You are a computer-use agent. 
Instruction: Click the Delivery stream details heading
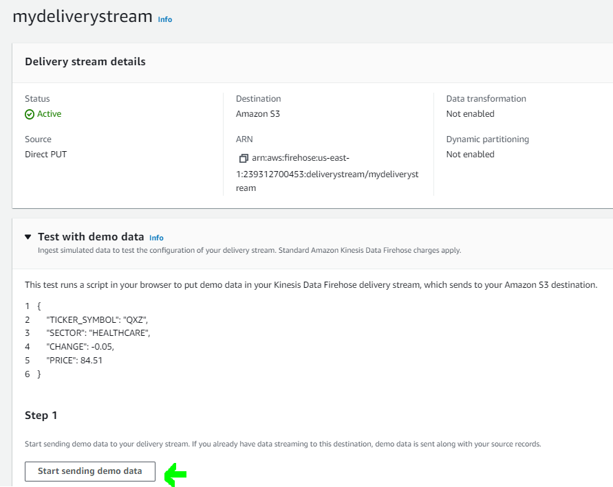coord(85,62)
